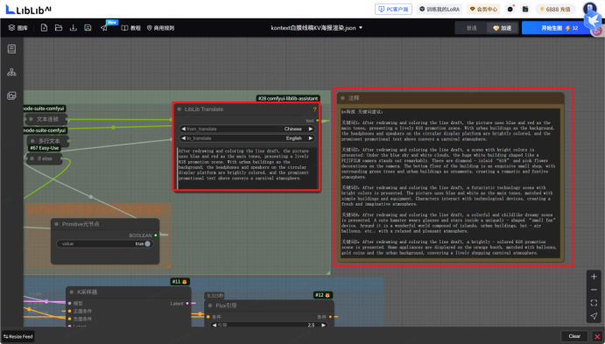Click the locate arrow canvas icon
The image size is (605, 344).
pyautogui.click(x=594, y=316)
